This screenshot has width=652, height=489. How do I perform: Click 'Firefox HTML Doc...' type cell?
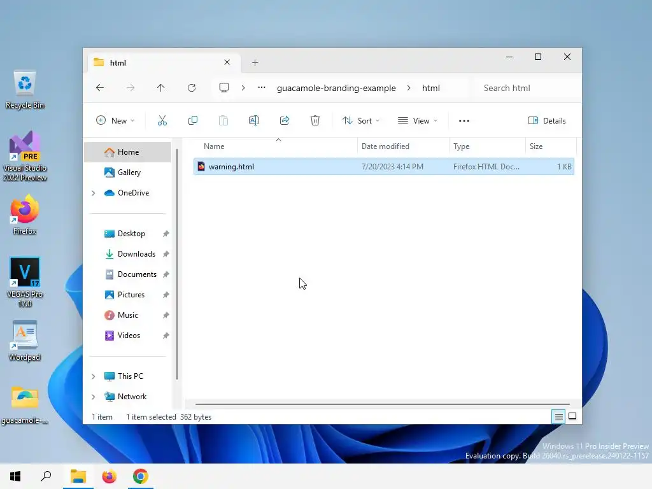486,167
